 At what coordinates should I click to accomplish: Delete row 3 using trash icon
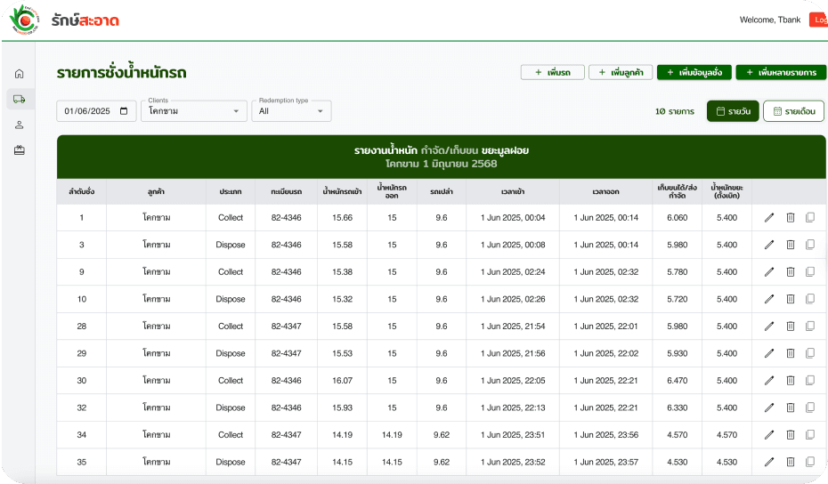[790, 245]
